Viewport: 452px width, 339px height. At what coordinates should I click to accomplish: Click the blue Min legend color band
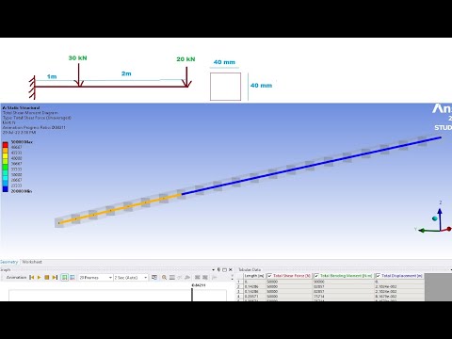point(6,188)
